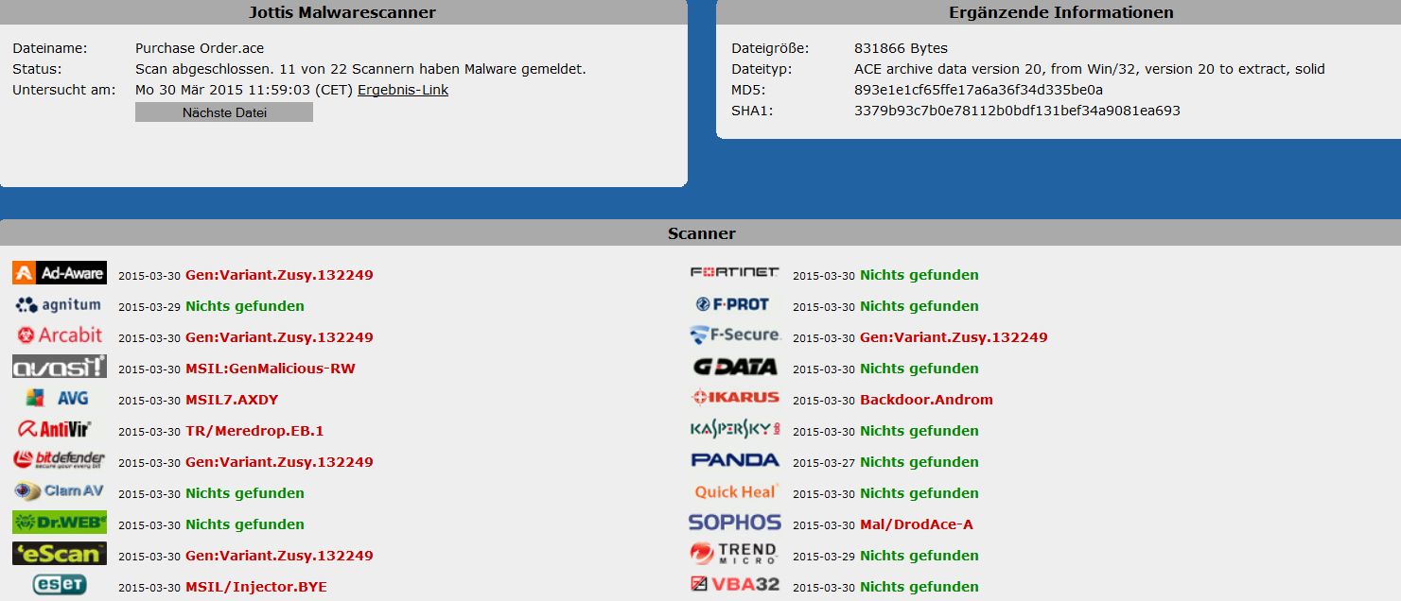The height and width of the screenshot is (601, 1401).
Task: Click AntiVir result TR/Meredrop.EB.1
Action: point(254,431)
